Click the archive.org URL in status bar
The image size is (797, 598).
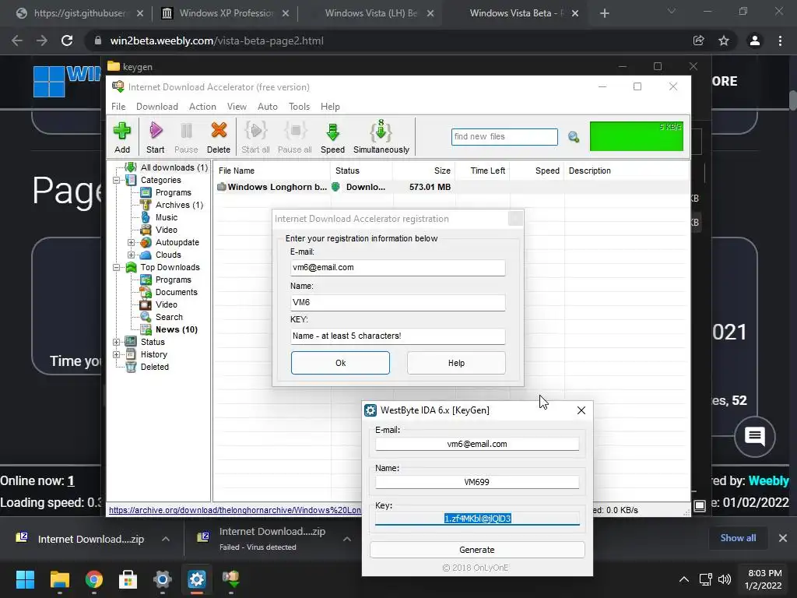[235, 510]
